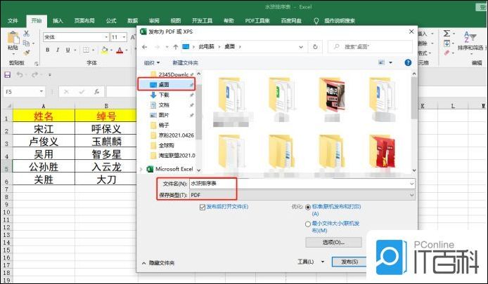Viewport: 488px width, 284px height.
Task: Click the fill color bucket icon
Action: coord(104,50)
